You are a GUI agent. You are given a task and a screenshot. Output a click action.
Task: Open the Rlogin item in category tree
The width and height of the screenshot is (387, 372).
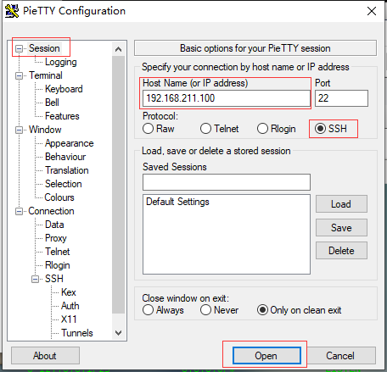point(58,265)
